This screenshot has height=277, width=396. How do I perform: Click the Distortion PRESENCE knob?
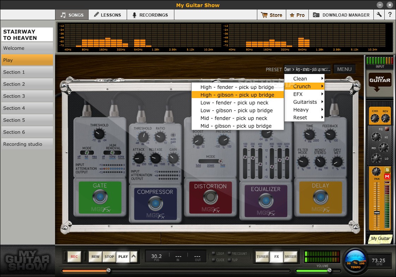(x=223, y=140)
